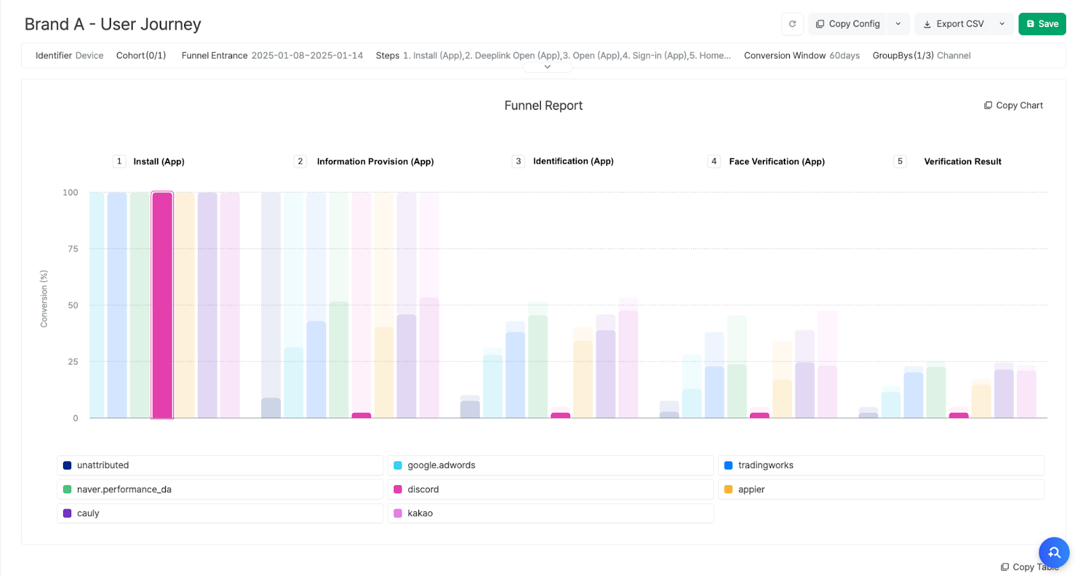Screen dimensions: 1083x577
Task: Click the Copy Config button
Action: (x=847, y=24)
